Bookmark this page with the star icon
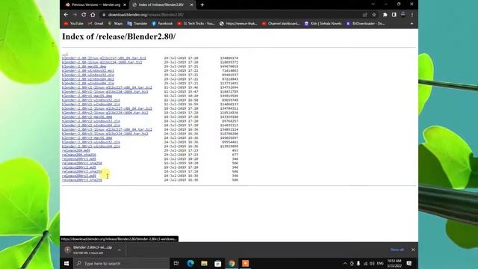The height and width of the screenshot is (269, 478). pyautogui.click(x=374, y=15)
